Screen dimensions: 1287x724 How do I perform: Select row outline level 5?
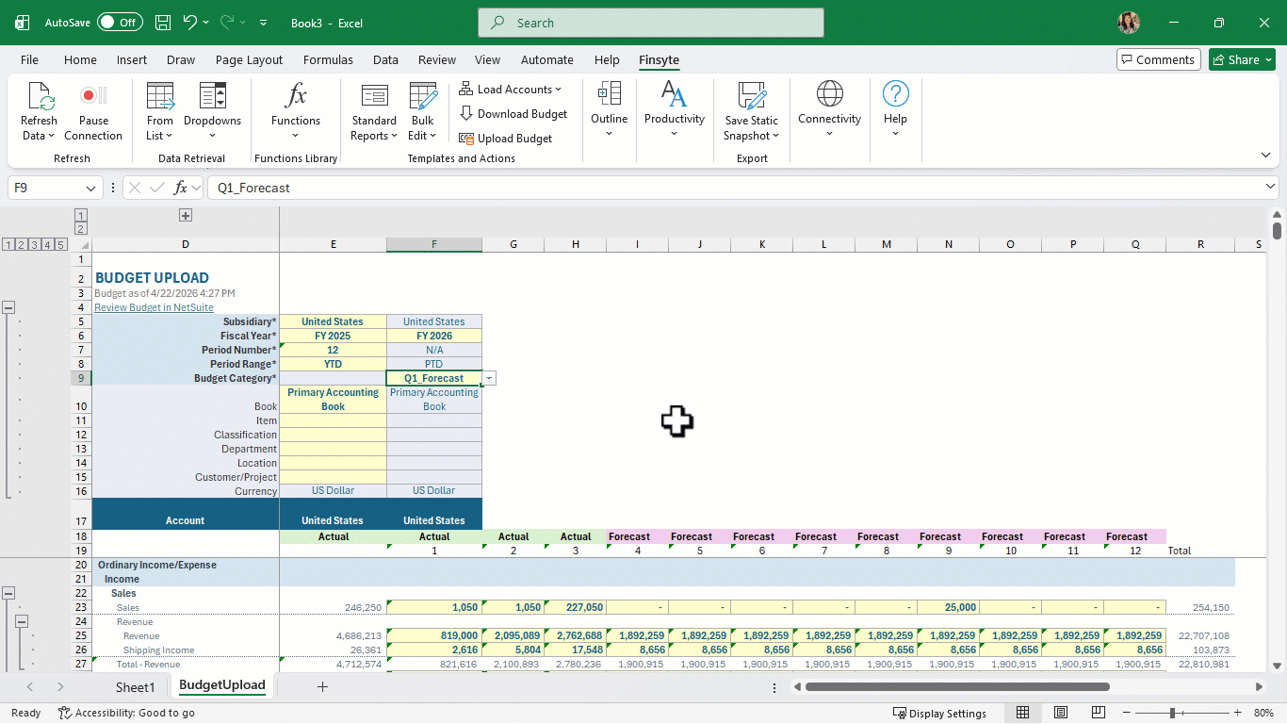pos(61,245)
